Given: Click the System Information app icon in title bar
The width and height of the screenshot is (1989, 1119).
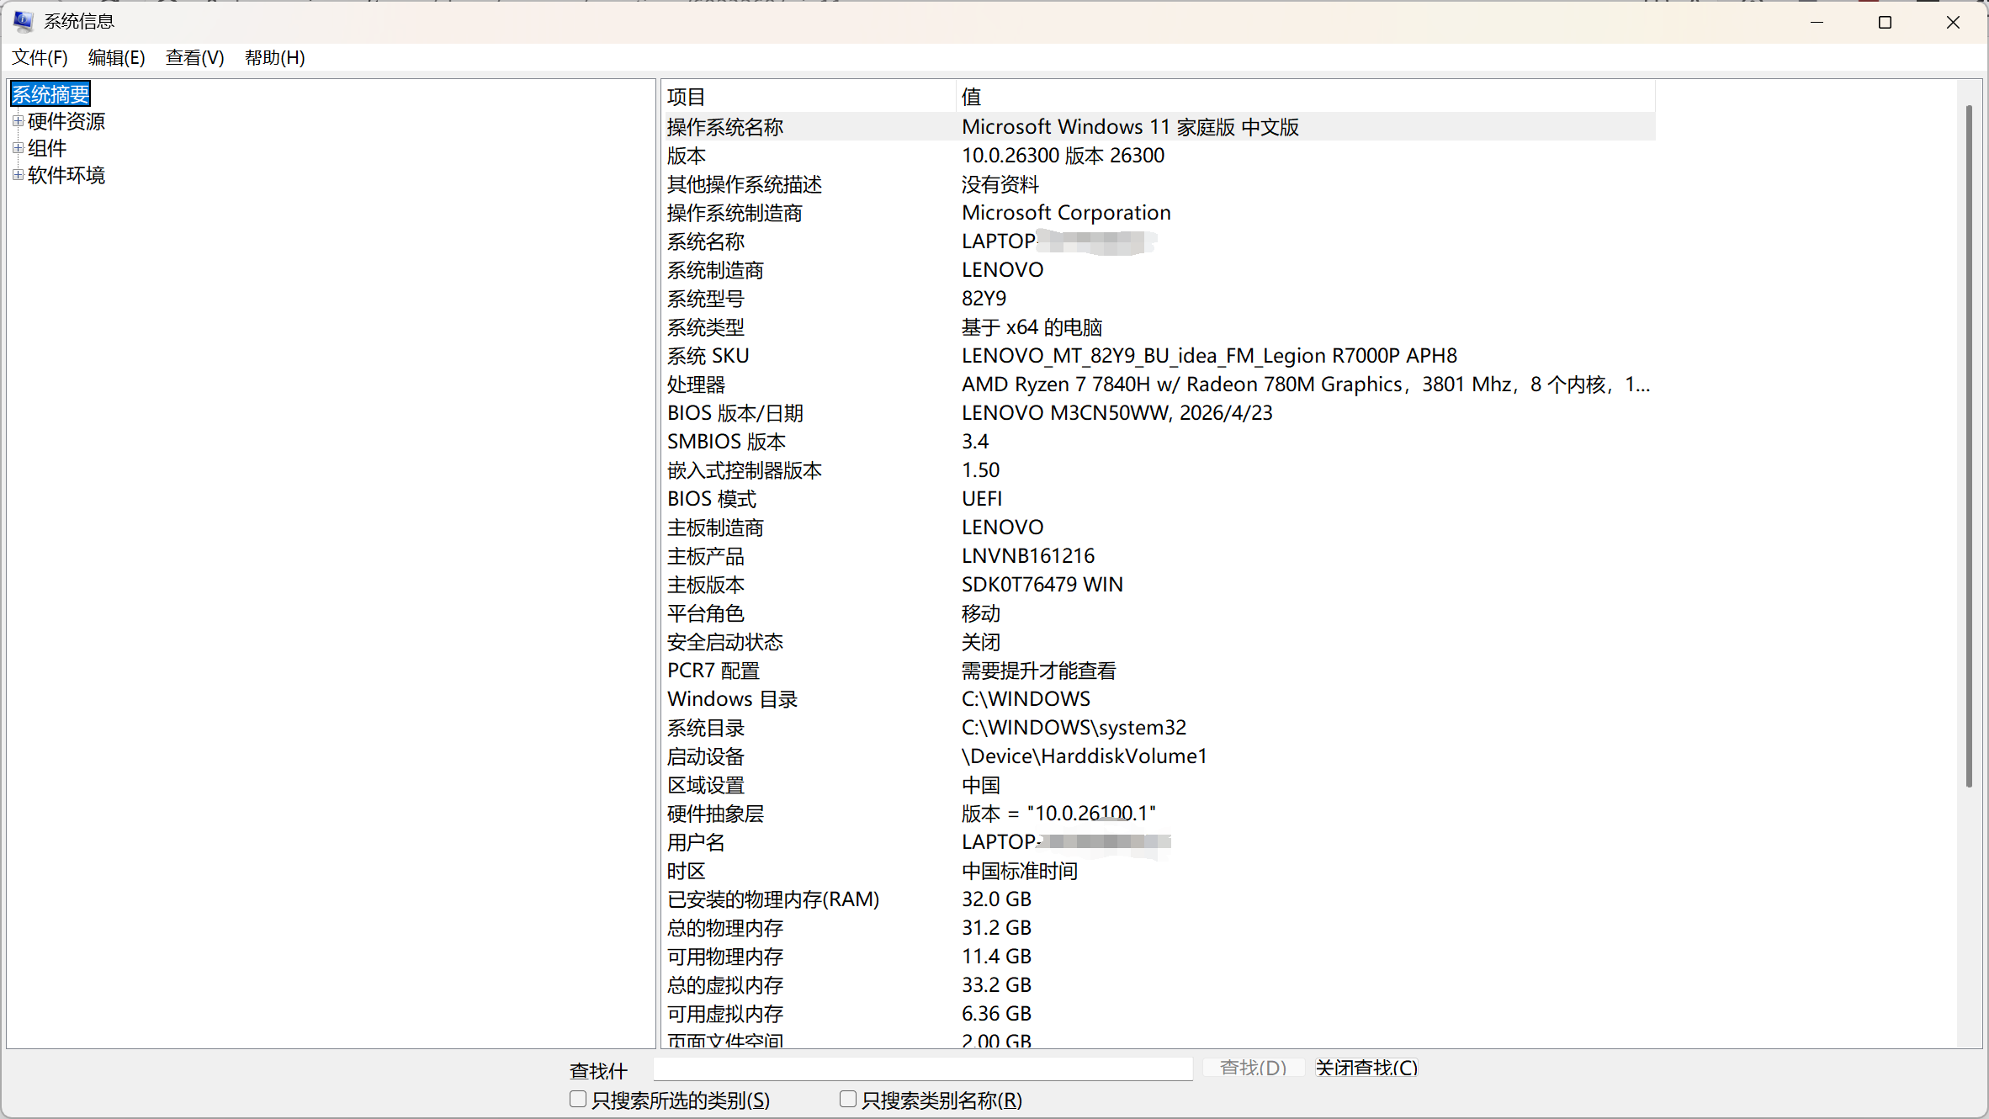Looking at the screenshot, I should [23, 21].
